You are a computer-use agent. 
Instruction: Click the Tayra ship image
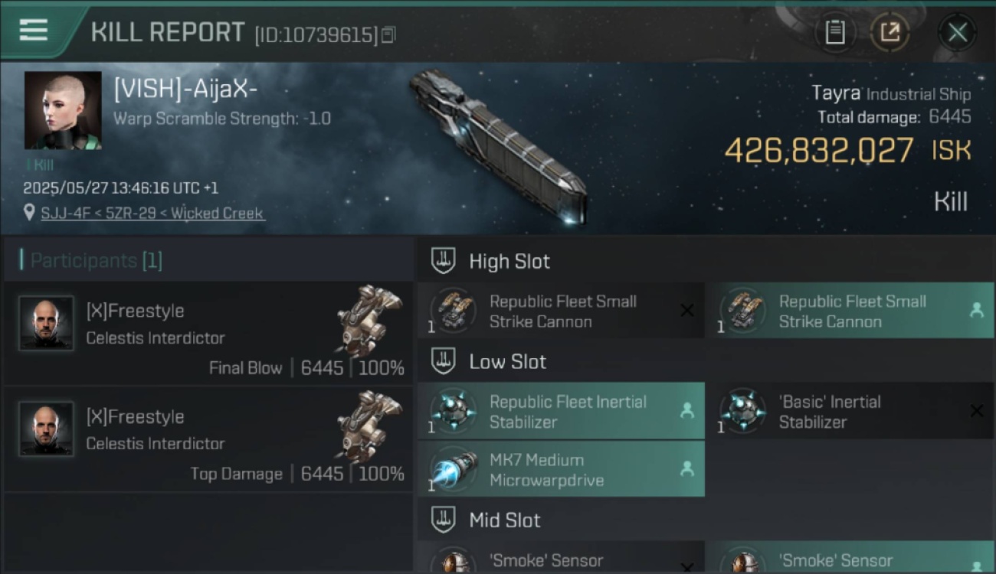point(499,146)
